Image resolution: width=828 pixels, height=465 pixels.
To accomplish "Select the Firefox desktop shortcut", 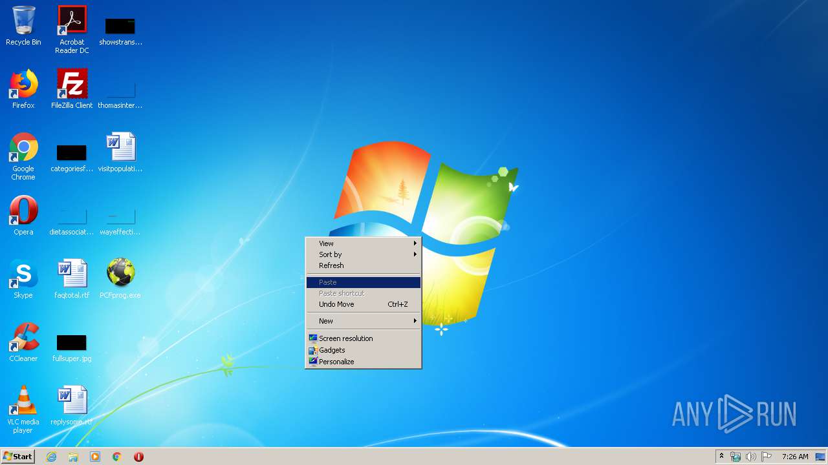I will click(x=23, y=89).
